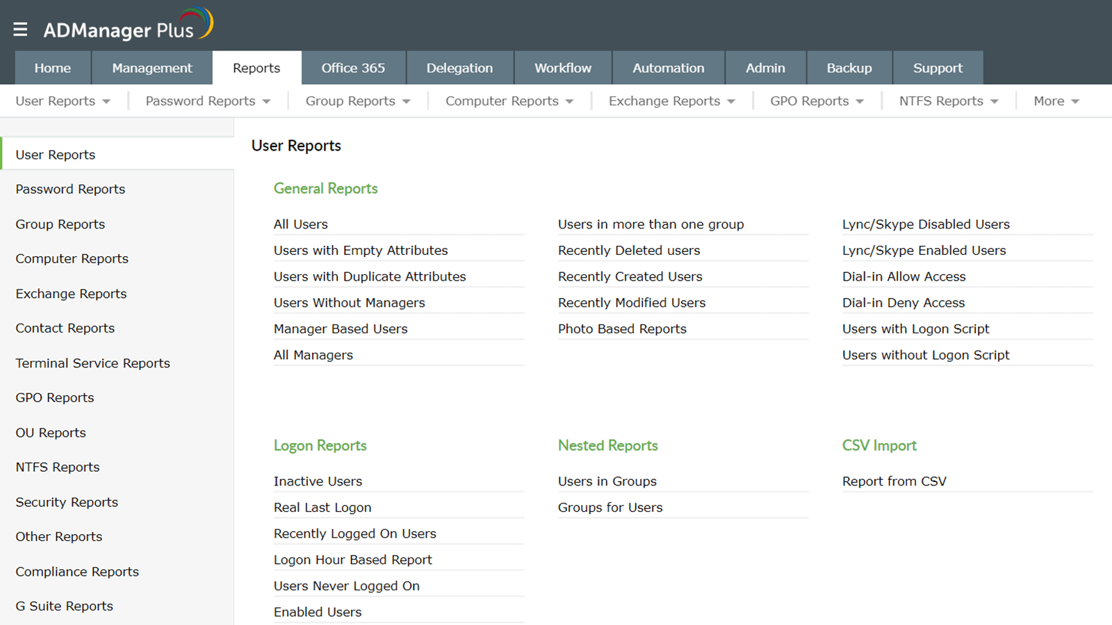Expand the Password Reports dropdown menu
Viewport: 1112px width, 625px height.
(208, 101)
